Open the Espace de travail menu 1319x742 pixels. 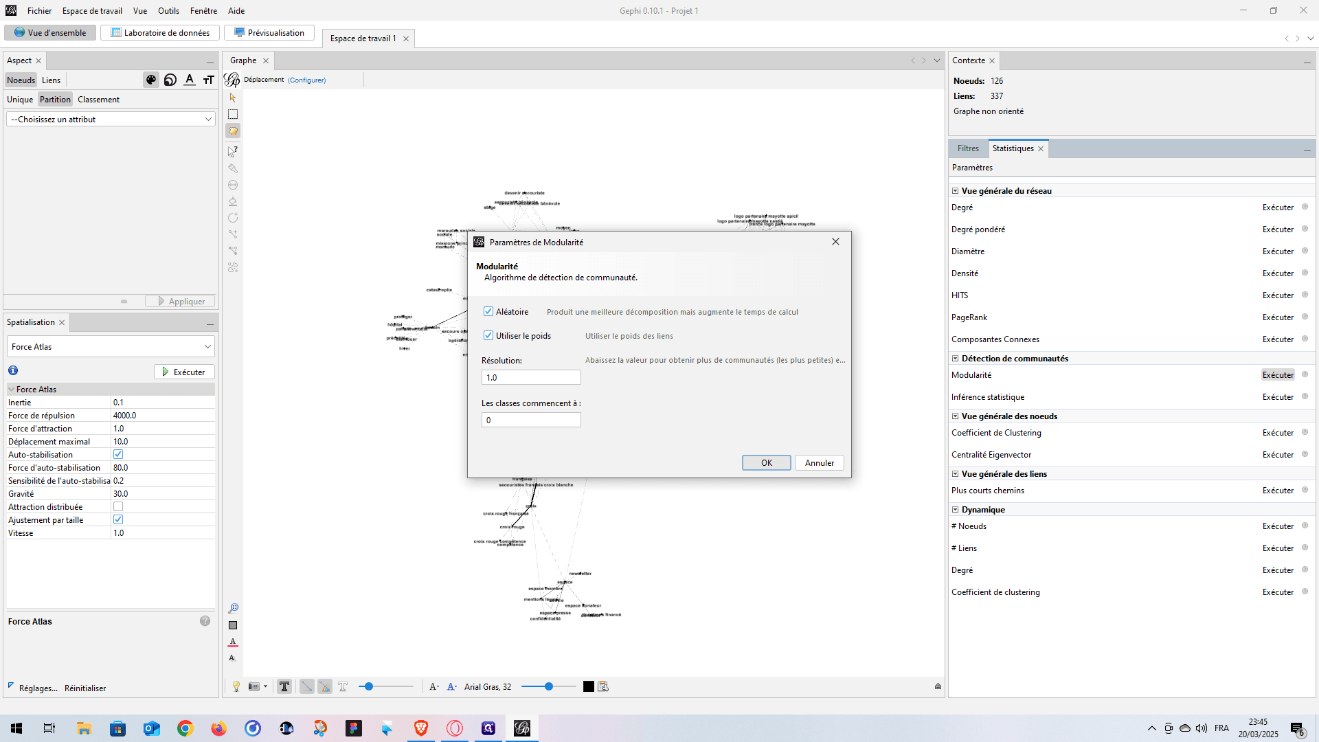[92, 10]
